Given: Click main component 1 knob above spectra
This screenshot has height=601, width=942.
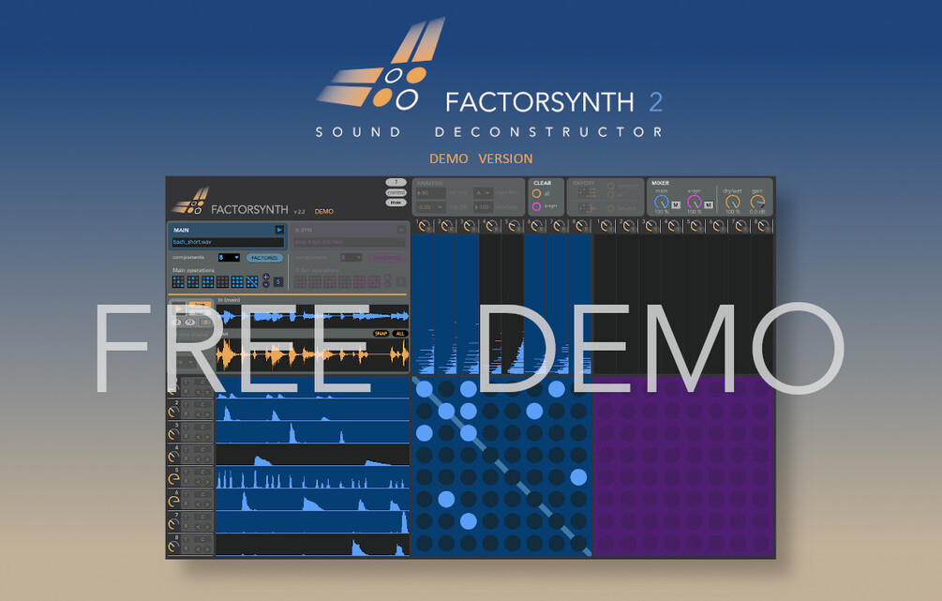Looking at the screenshot, I should 425,227.
